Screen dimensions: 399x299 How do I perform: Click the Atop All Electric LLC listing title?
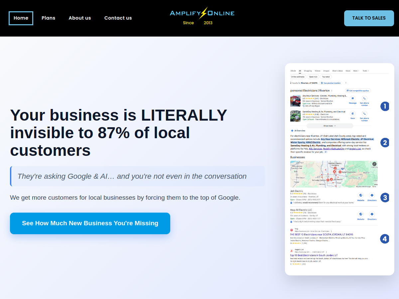pyautogui.click(x=301, y=210)
